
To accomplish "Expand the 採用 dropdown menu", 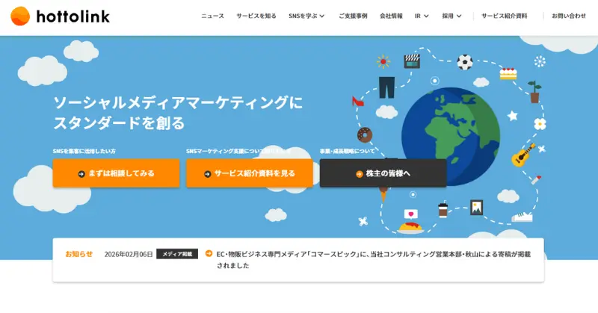I will coord(452,16).
